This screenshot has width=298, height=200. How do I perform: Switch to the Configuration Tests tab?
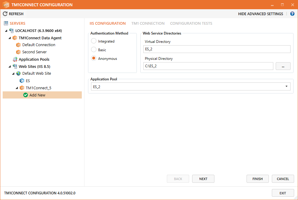(x=191, y=24)
